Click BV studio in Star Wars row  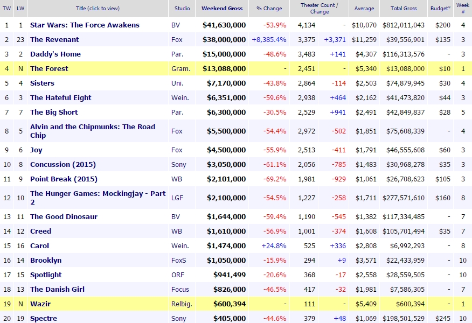(176, 25)
